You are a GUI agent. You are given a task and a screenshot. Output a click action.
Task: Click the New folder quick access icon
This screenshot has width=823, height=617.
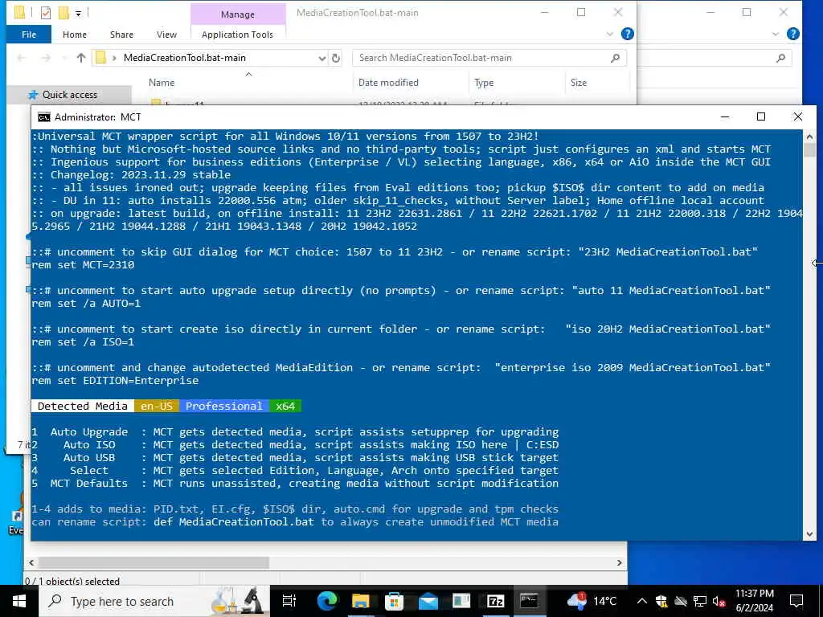point(64,12)
